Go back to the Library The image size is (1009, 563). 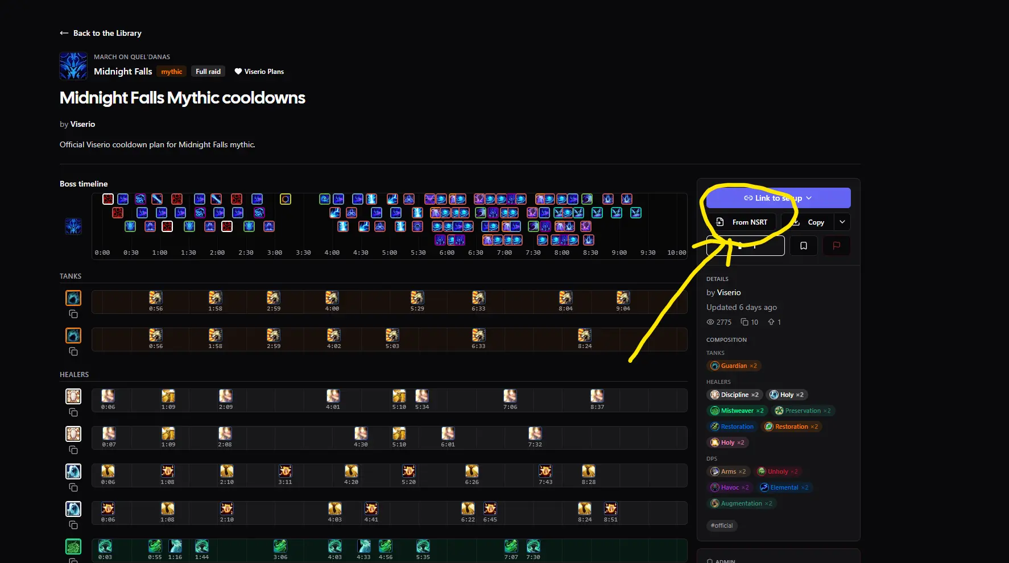101,33
